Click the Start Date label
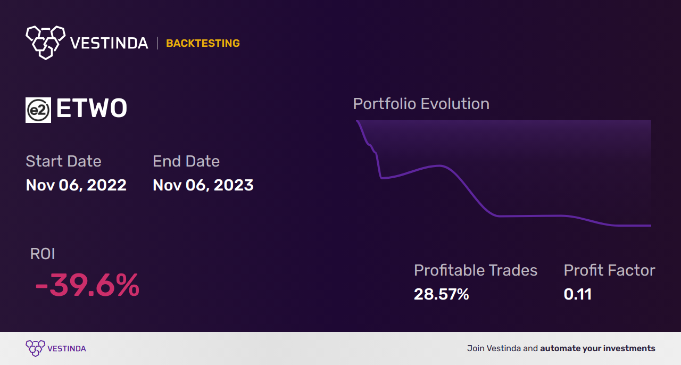This screenshot has width=681, height=365. 63,161
